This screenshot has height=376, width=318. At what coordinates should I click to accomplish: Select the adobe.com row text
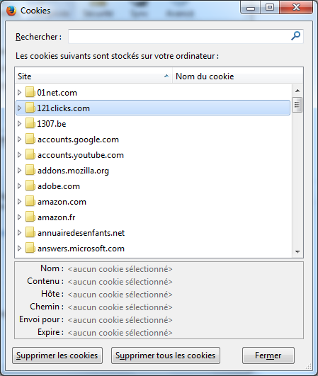coord(59,186)
